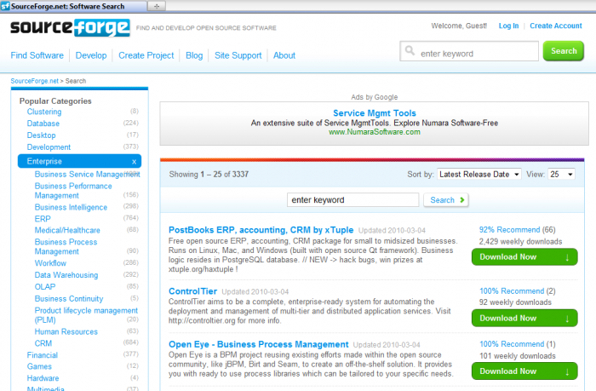Open the ControlTier project page
Screen dimensions: 596x391
pyautogui.click(x=192, y=291)
